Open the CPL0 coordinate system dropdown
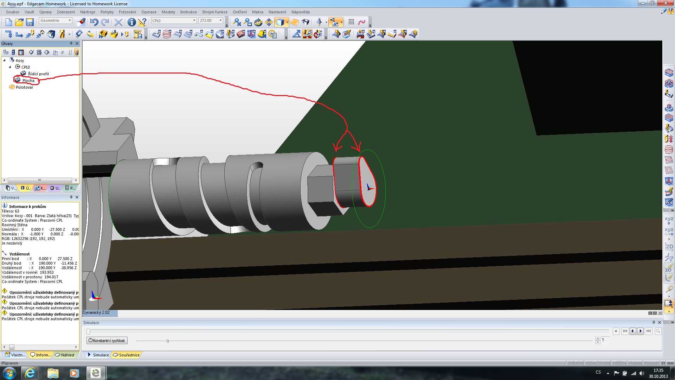 [194, 21]
